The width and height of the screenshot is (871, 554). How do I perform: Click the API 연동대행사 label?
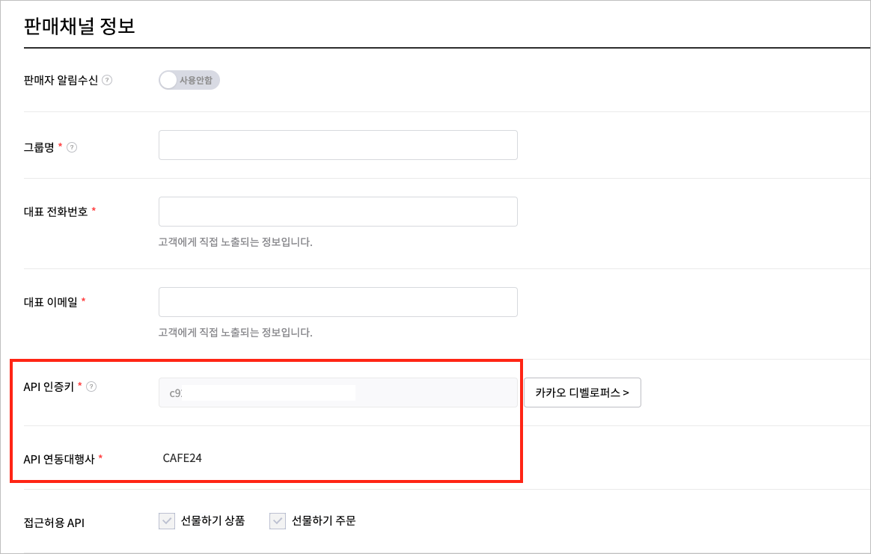[x=59, y=459]
